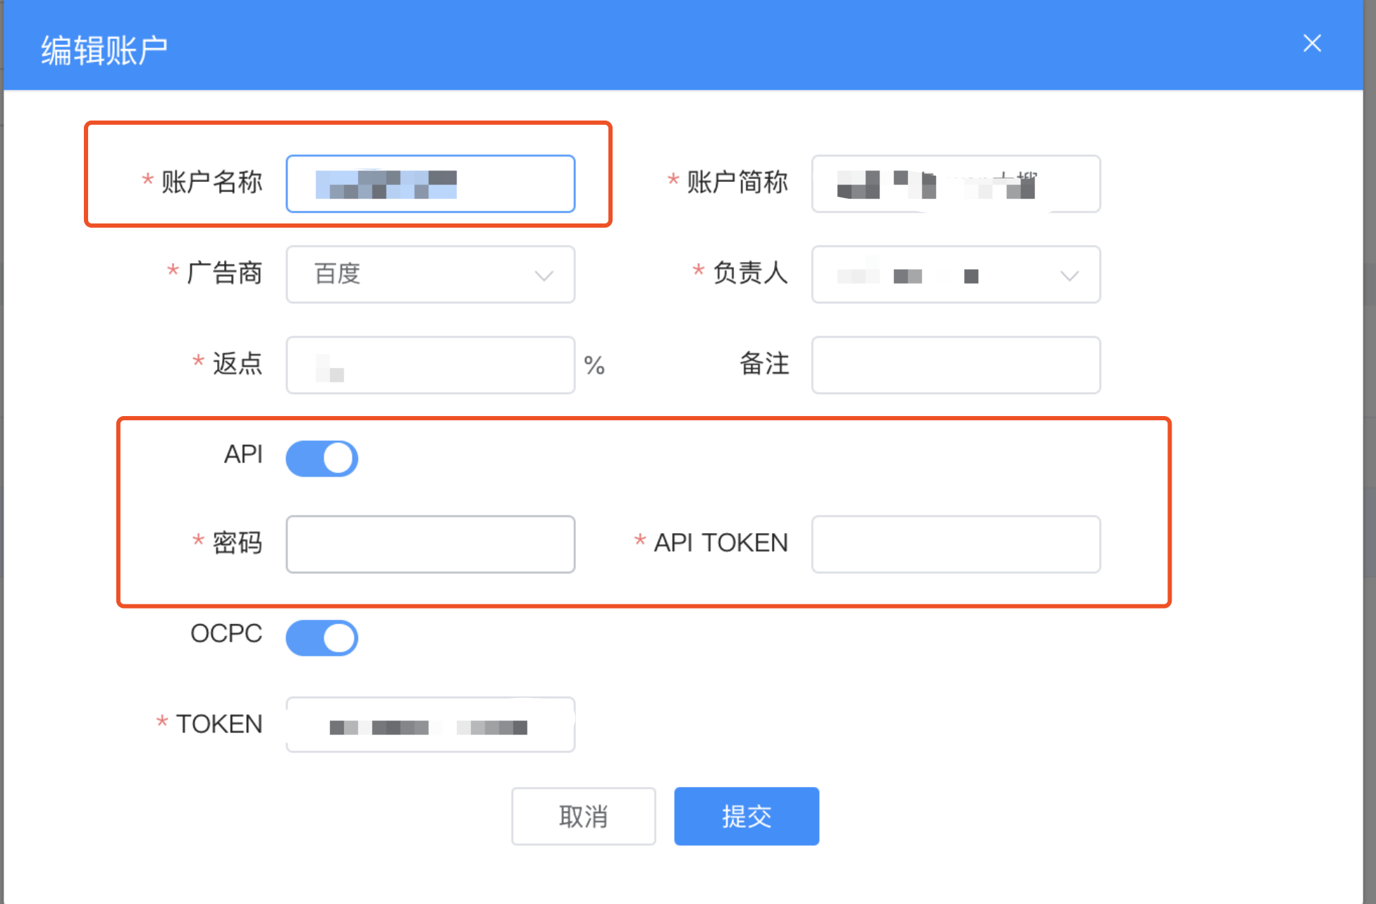Toggle the API switch off
The width and height of the screenshot is (1376, 904).
(322, 458)
